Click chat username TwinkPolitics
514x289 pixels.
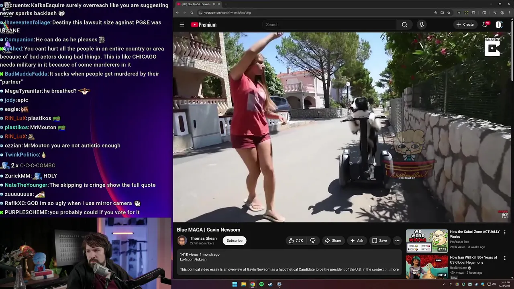(22, 155)
